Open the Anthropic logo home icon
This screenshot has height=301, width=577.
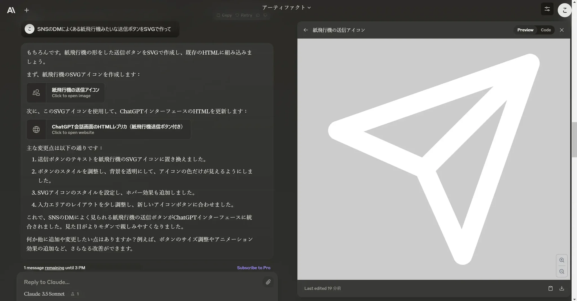pyautogui.click(x=11, y=10)
